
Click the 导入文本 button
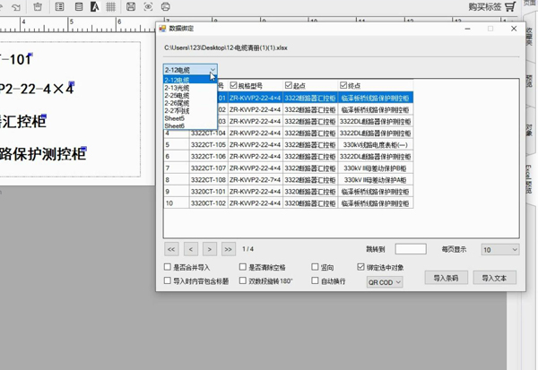pyautogui.click(x=494, y=279)
